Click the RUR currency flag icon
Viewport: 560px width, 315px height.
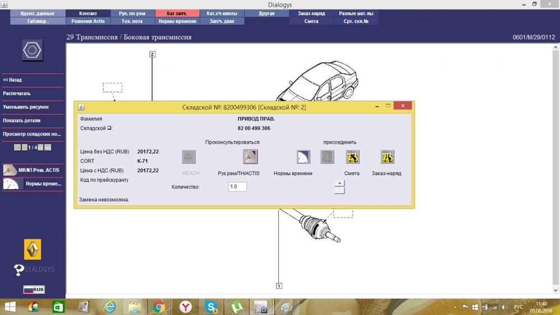pos(34,289)
